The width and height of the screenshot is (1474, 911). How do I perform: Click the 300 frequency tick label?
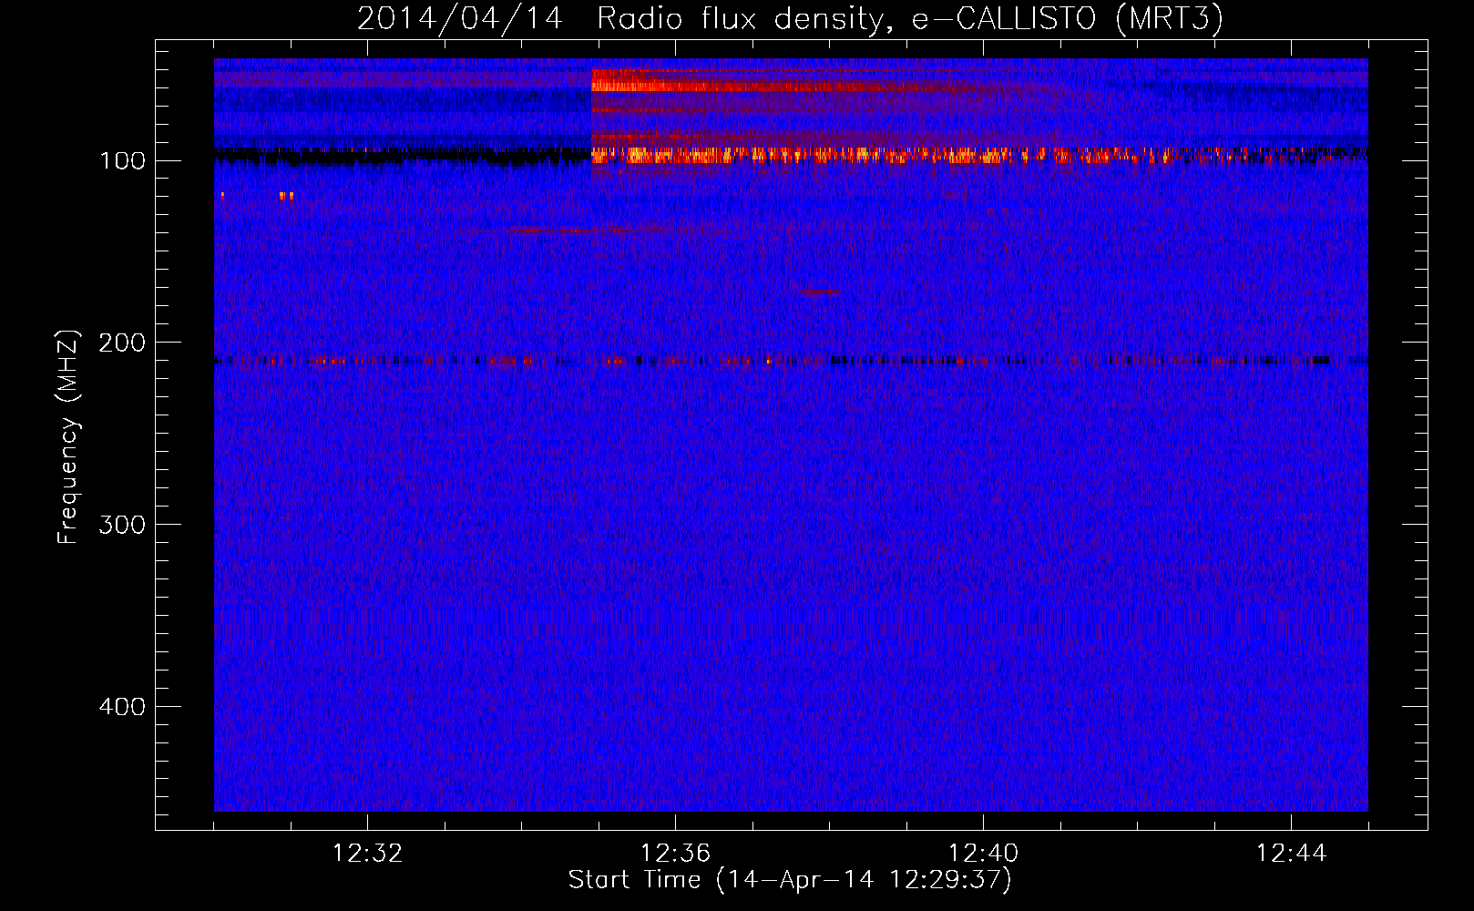(x=122, y=525)
